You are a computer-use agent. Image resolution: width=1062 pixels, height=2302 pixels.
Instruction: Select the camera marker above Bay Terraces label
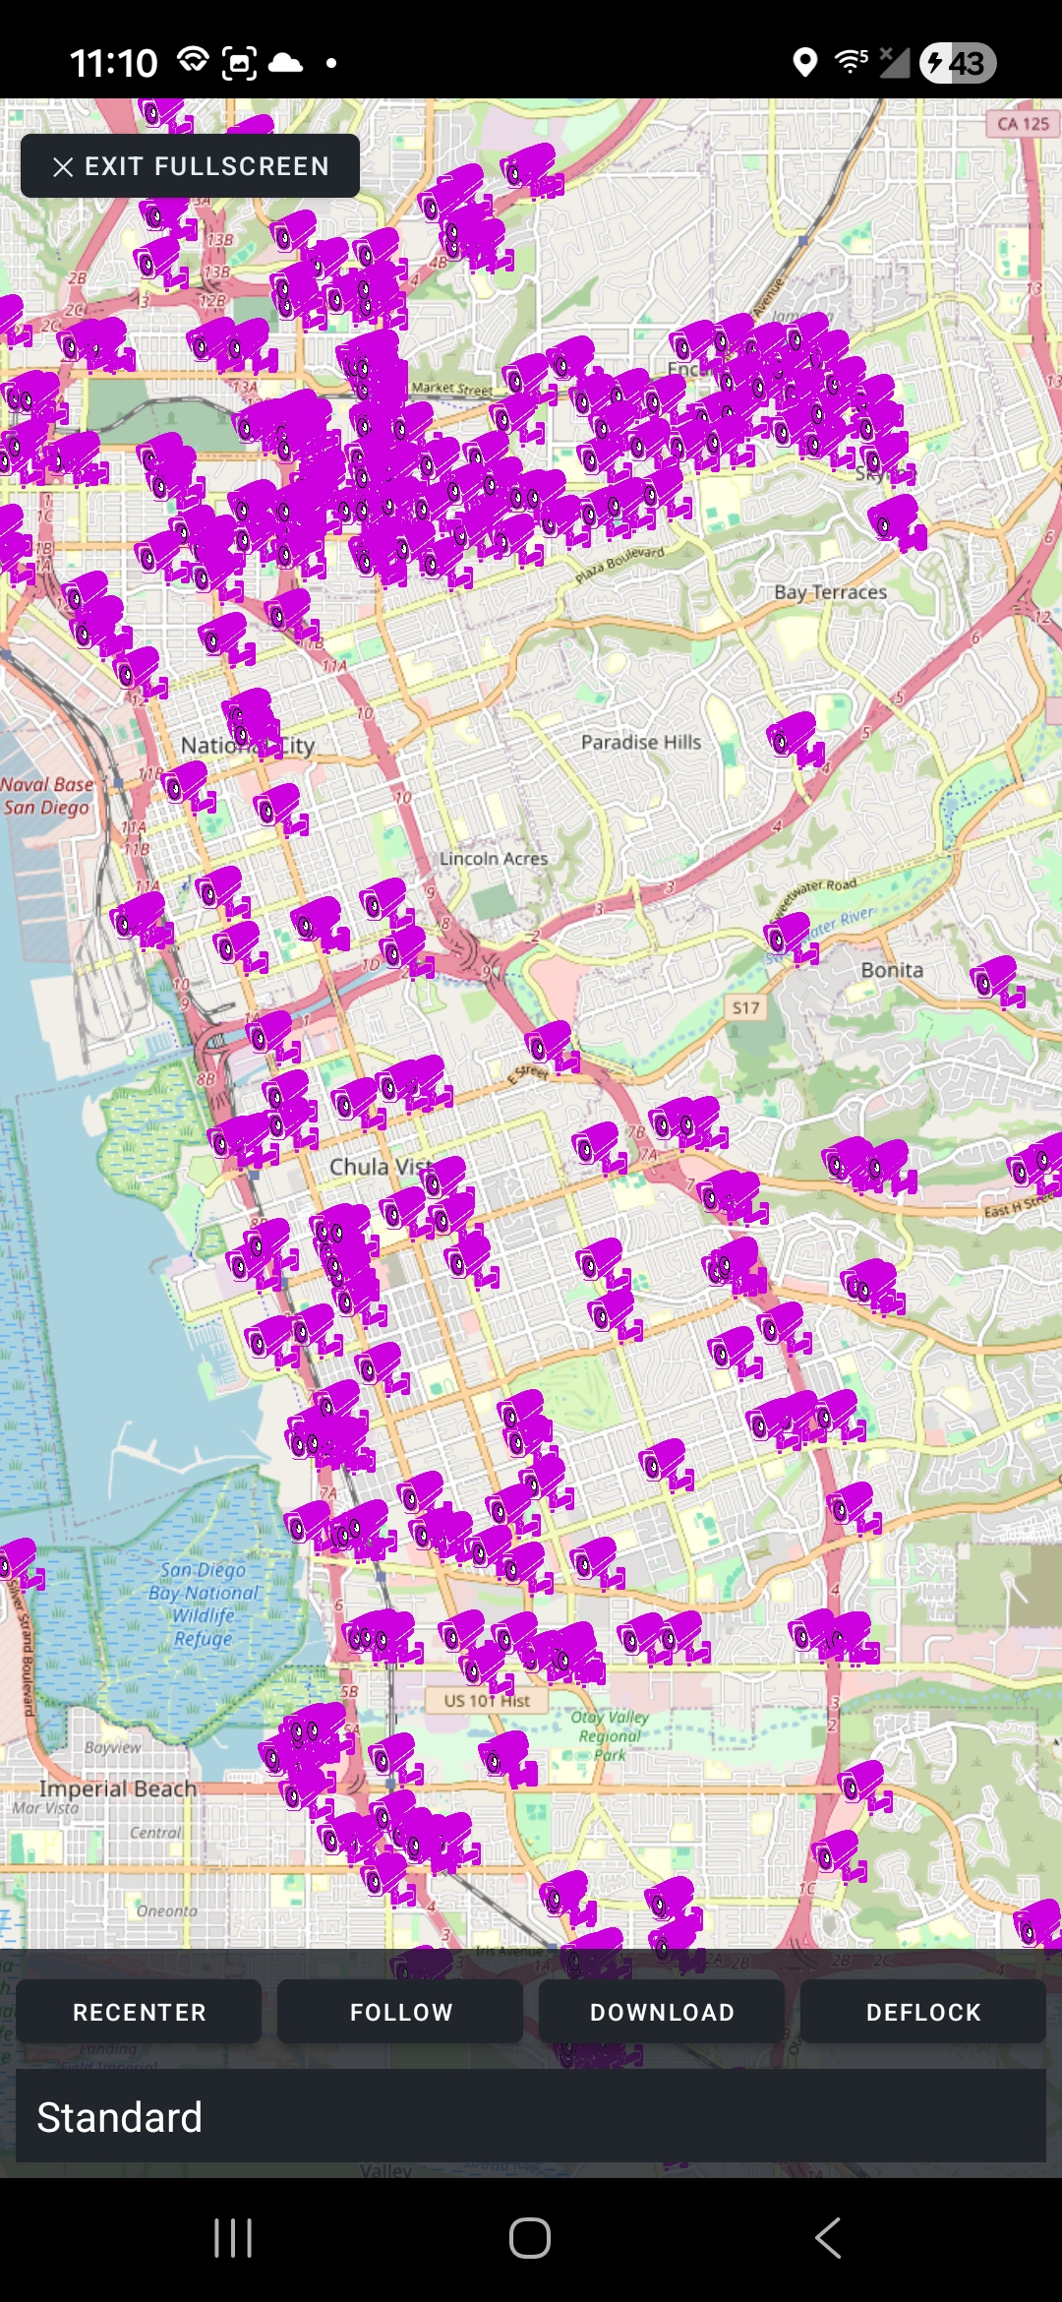(896, 520)
